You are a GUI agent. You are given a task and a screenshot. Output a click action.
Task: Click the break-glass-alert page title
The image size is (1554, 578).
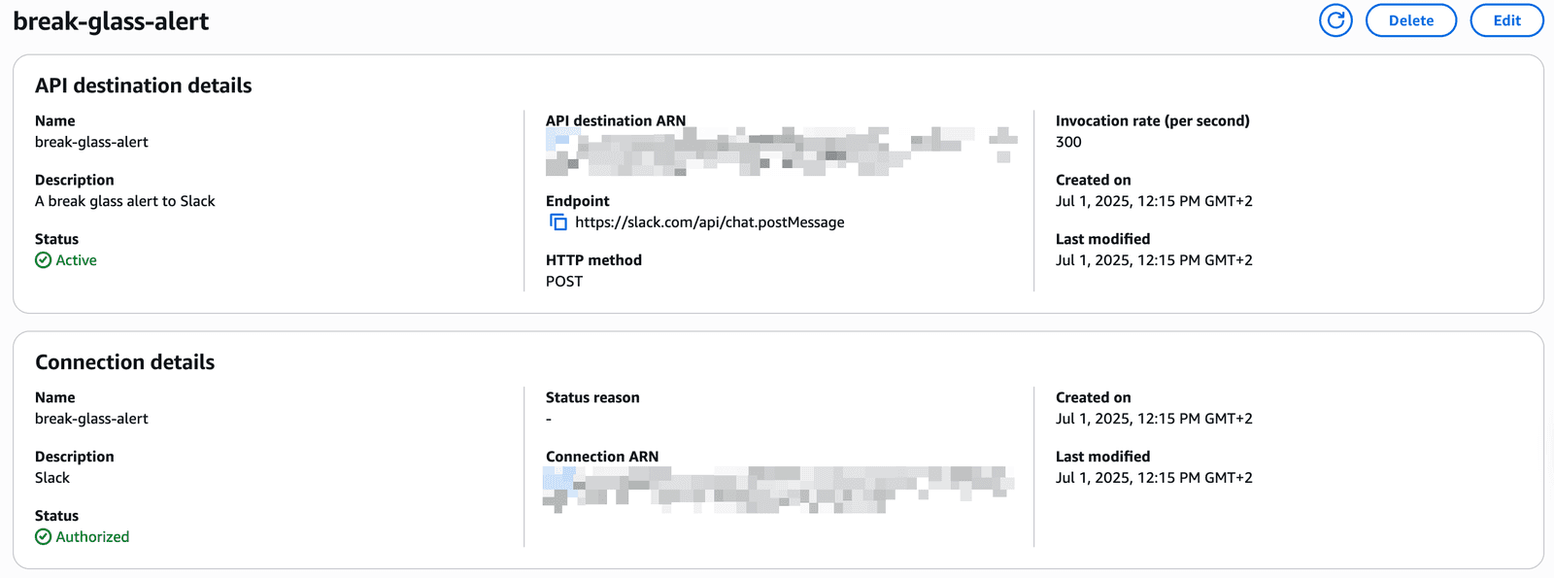pos(111,21)
